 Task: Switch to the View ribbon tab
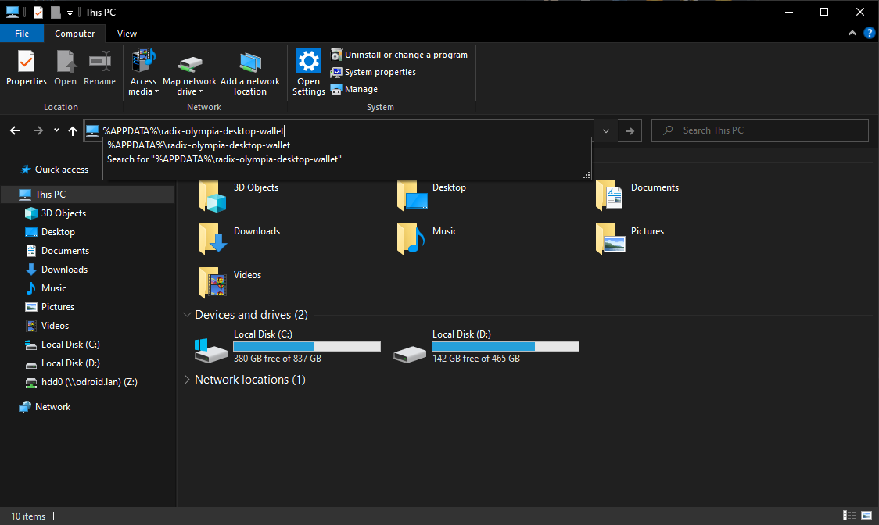[127, 34]
